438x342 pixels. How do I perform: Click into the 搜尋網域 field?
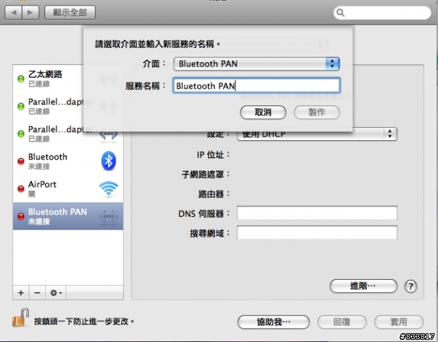pos(317,233)
